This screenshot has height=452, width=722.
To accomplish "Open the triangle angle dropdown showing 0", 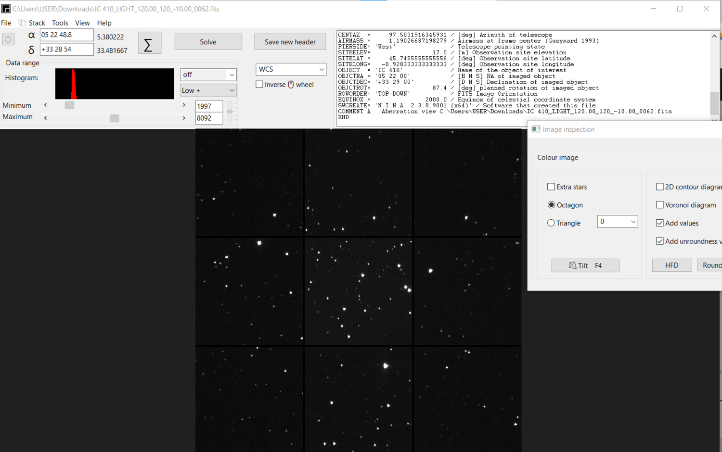I will (x=618, y=222).
